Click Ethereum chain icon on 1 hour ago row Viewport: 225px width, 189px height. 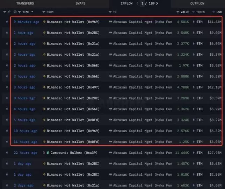pyautogui.click(x=7, y=33)
